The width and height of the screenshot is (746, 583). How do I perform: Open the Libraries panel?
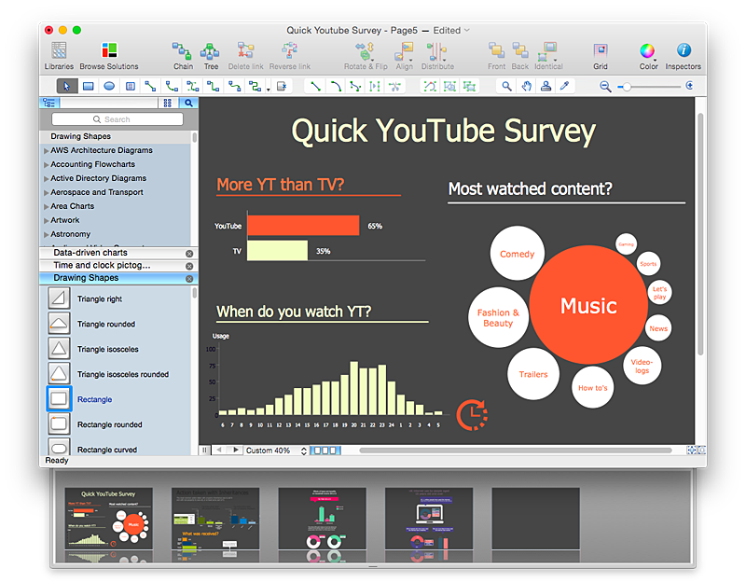pyautogui.click(x=59, y=56)
